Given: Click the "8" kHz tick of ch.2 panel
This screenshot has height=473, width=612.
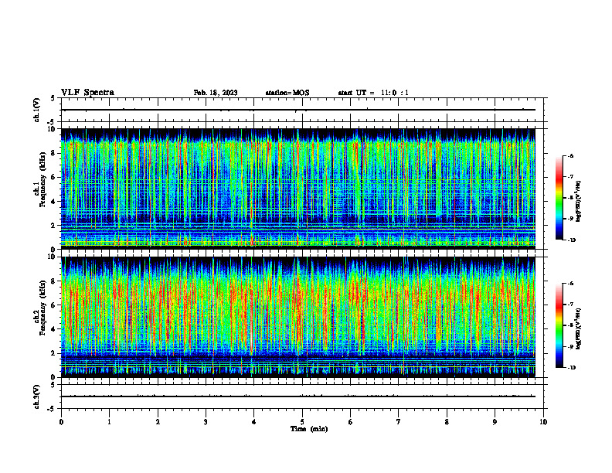Looking at the screenshot, I should 53,281.
